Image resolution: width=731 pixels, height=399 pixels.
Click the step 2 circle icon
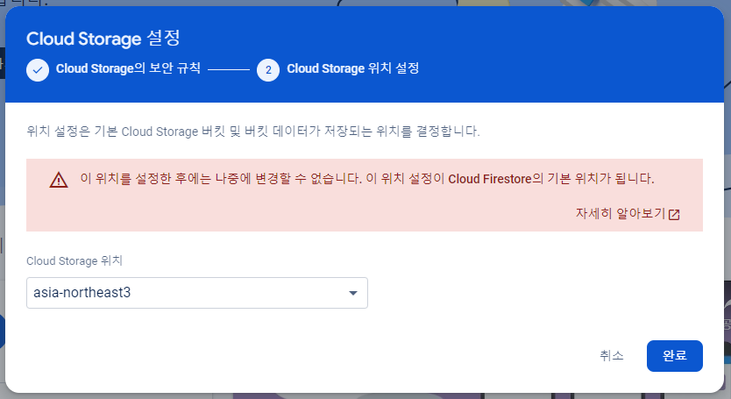[x=268, y=70]
